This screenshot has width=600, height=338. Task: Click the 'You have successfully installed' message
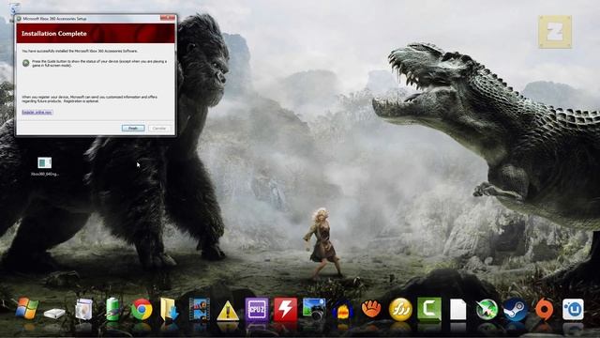point(80,51)
